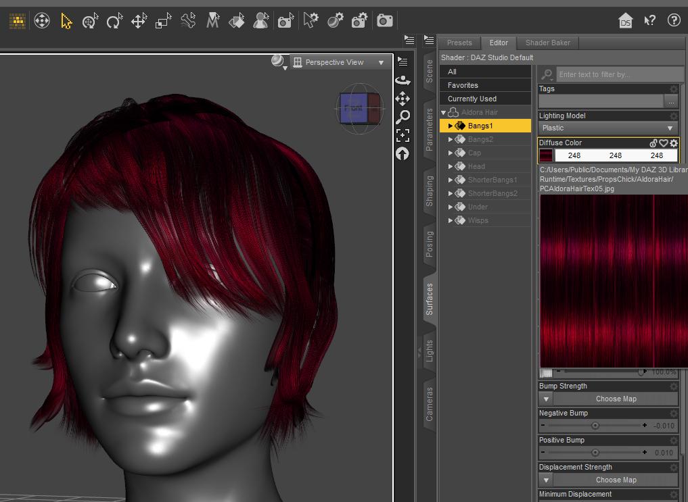Toggle the Diffuse Color link icon
Screen dimensions: 688x502
click(x=653, y=143)
